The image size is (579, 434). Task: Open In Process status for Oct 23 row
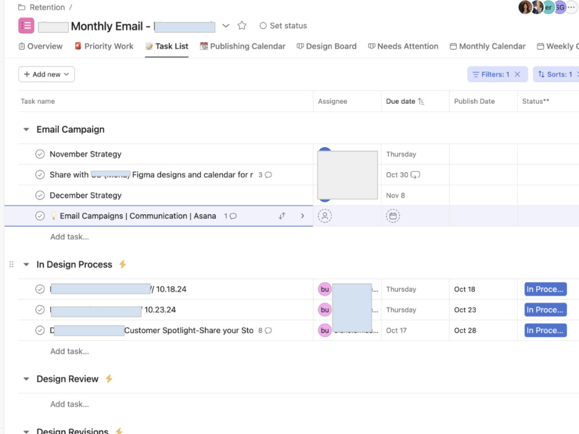tap(545, 310)
